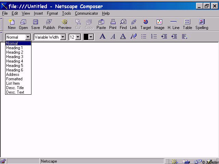Insert a horizontal line with H. Line
This screenshot has width=219, height=164.
pos(173,24)
